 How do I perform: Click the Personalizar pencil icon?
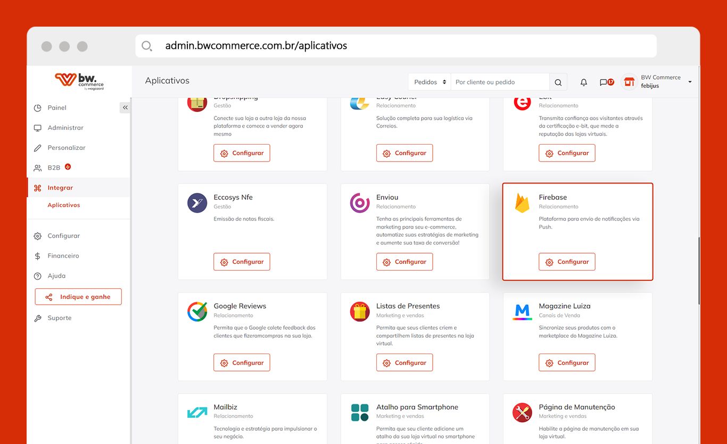click(38, 148)
